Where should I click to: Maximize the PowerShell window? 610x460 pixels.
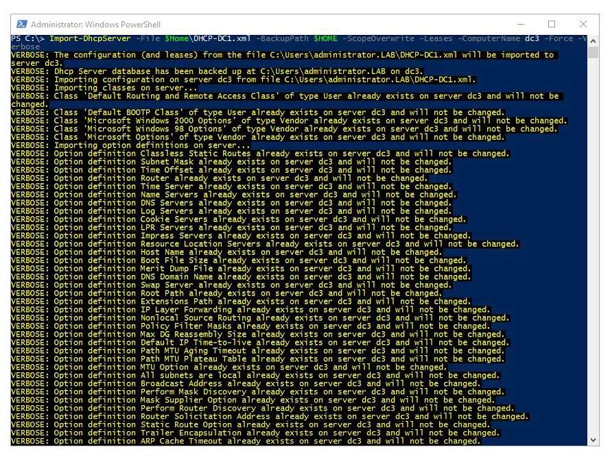551,24
